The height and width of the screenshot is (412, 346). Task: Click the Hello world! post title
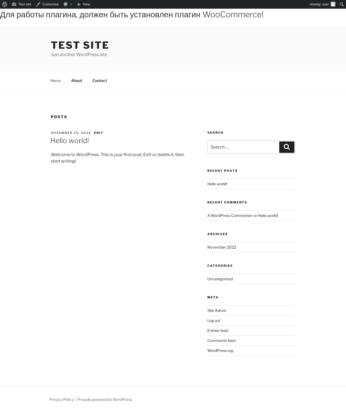click(70, 141)
